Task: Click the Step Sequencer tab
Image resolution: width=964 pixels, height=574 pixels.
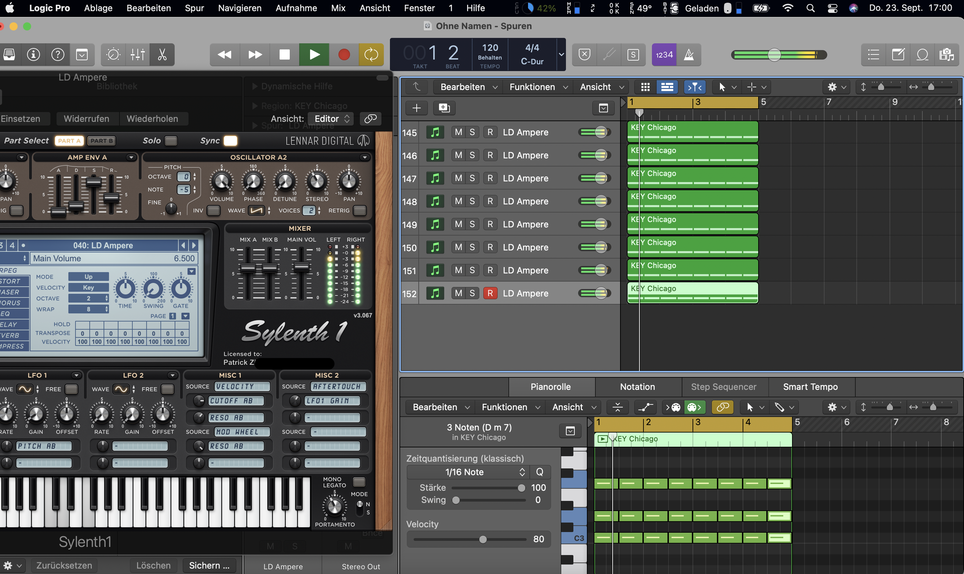Action: [x=723, y=387]
